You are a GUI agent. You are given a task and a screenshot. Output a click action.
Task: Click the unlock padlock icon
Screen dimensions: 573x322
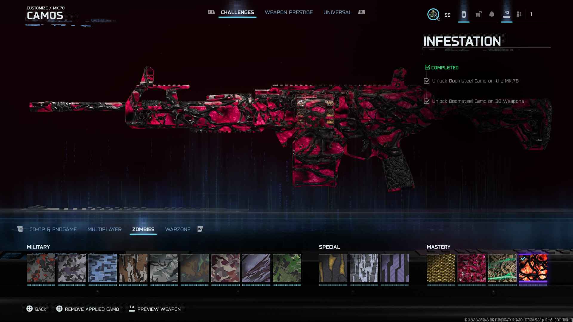pyautogui.click(x=478, y=14)
